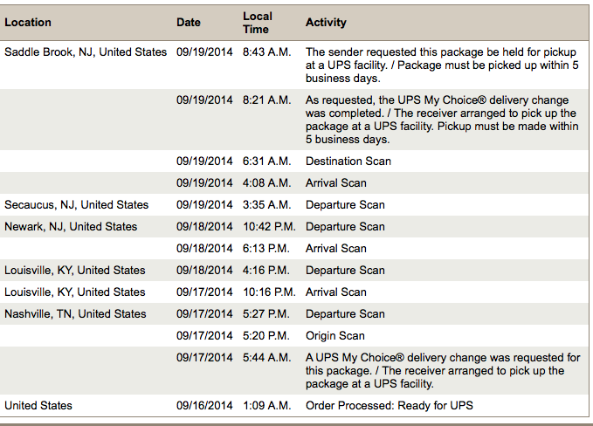The image size is (593, 426).
Task: Click the Activity column header
Action: click(x=326, y=23)
